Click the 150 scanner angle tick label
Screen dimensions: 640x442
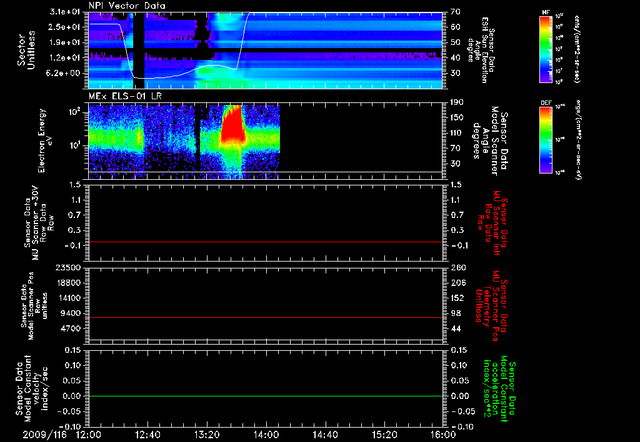(457, 118)
